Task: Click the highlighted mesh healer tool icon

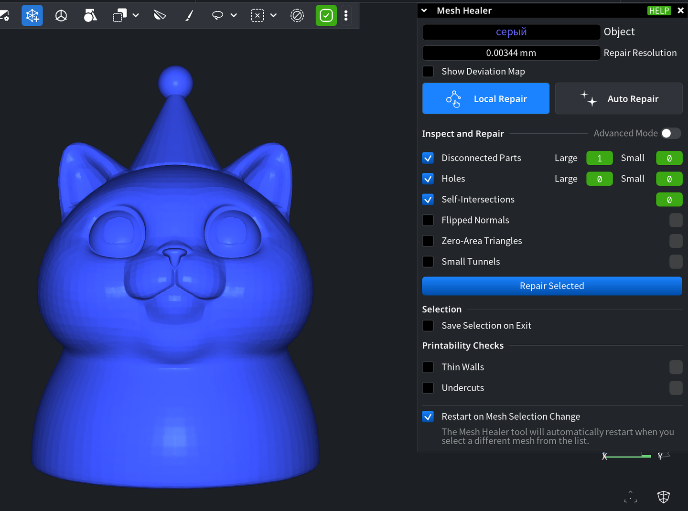Action: [32, 16]
